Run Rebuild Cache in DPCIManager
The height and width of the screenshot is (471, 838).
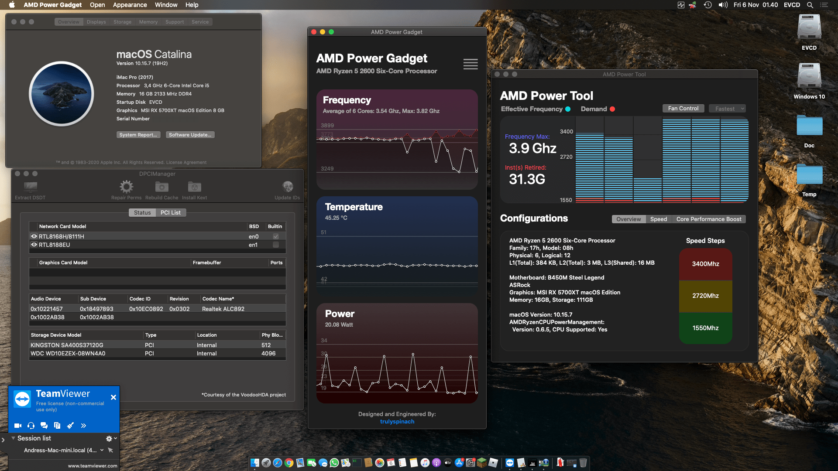coord(161,188)
